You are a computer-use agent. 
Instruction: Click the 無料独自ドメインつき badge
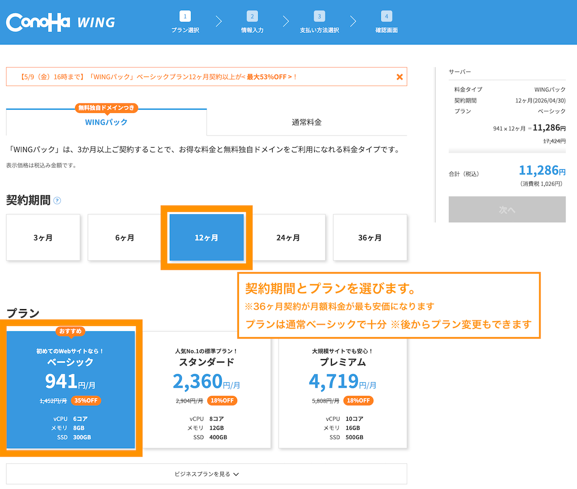[x=106, y=108]
